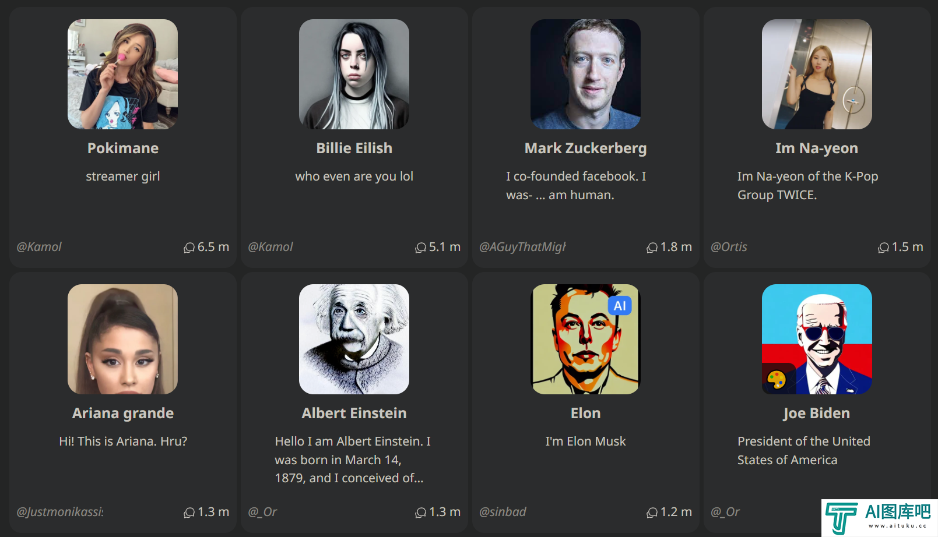Click the chat count icon on Pokimane card
Screen dimensions: 938x537
click(189, 248)
